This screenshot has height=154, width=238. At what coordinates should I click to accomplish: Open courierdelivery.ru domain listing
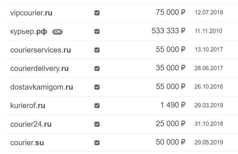click(39, 69)
